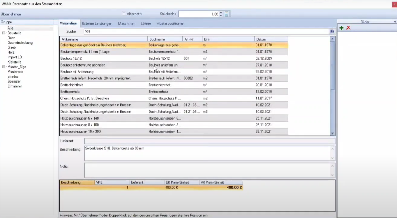Add a picture with the green plus
Image resolution: width=397 pixels, height=218 pixels.
click(x=341, y=28)
